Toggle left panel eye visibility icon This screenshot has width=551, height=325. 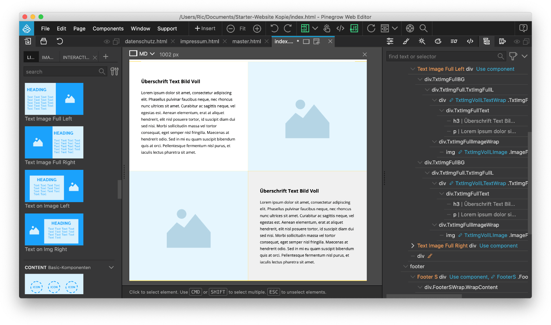[107, 42]
